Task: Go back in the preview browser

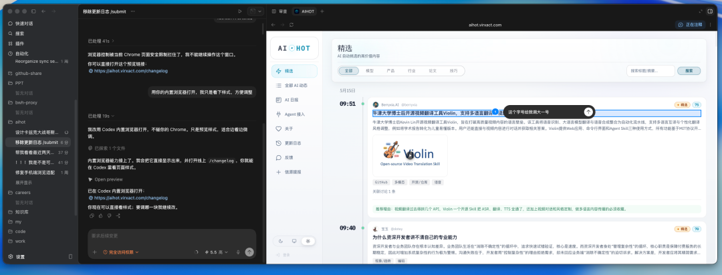Action: (x=273, y=24)
